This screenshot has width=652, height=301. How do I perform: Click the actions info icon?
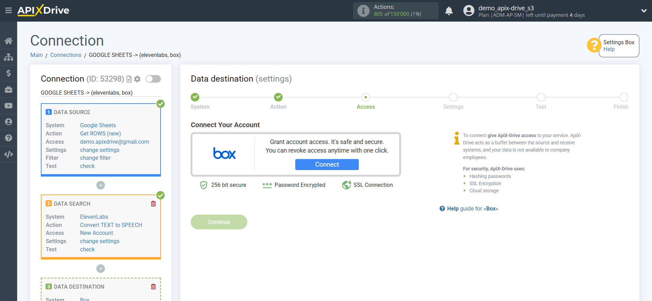point(363,11)
